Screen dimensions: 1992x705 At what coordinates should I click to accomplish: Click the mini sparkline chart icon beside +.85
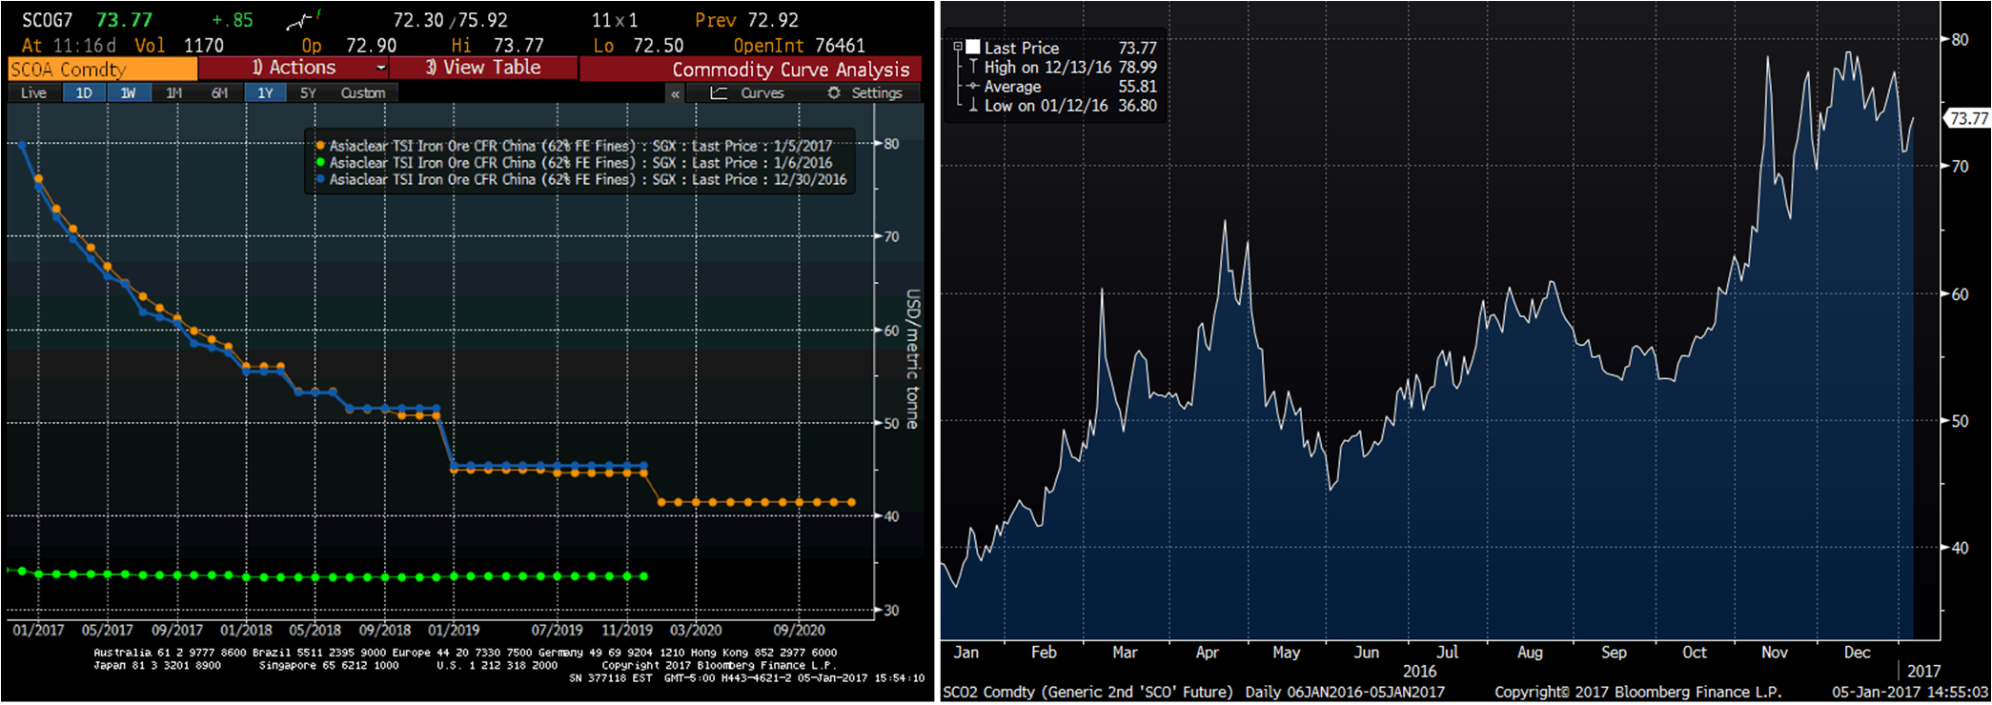point(301,20)
